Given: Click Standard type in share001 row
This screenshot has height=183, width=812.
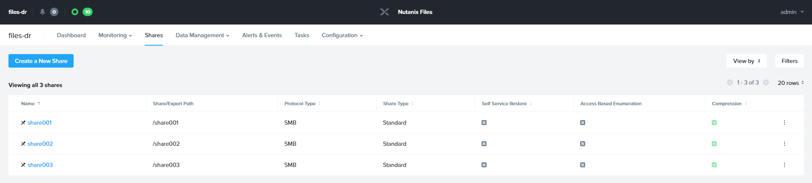Looking at the screenshot, I should pyautogui.click(x=394, y=123).
